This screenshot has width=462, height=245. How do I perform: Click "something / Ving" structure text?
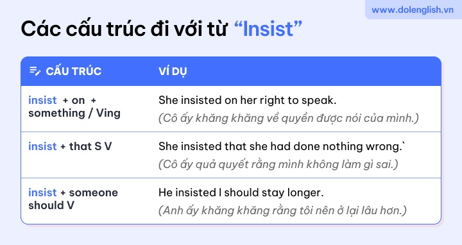click(74, 114)
